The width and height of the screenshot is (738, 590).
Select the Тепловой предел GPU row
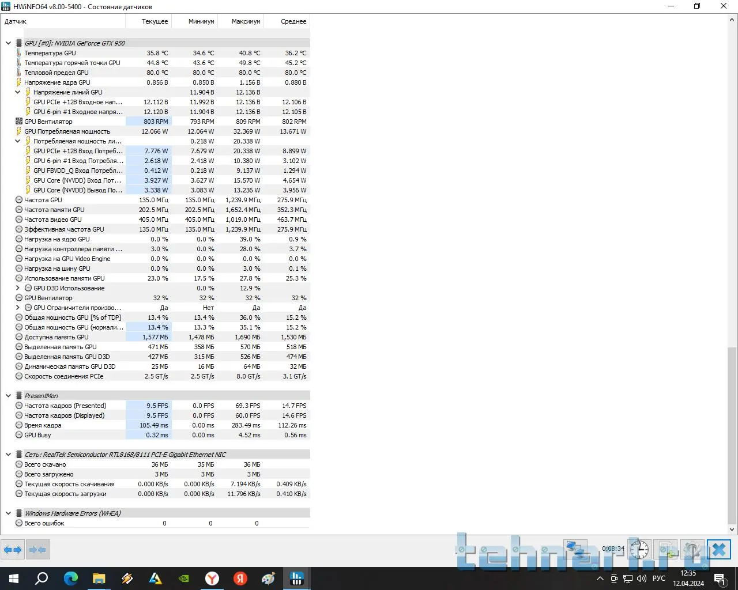[x=162, y=73]
